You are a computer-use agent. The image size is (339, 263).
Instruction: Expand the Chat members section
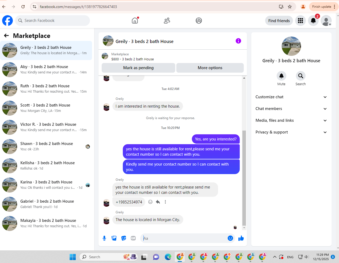[x=291, y=109]
